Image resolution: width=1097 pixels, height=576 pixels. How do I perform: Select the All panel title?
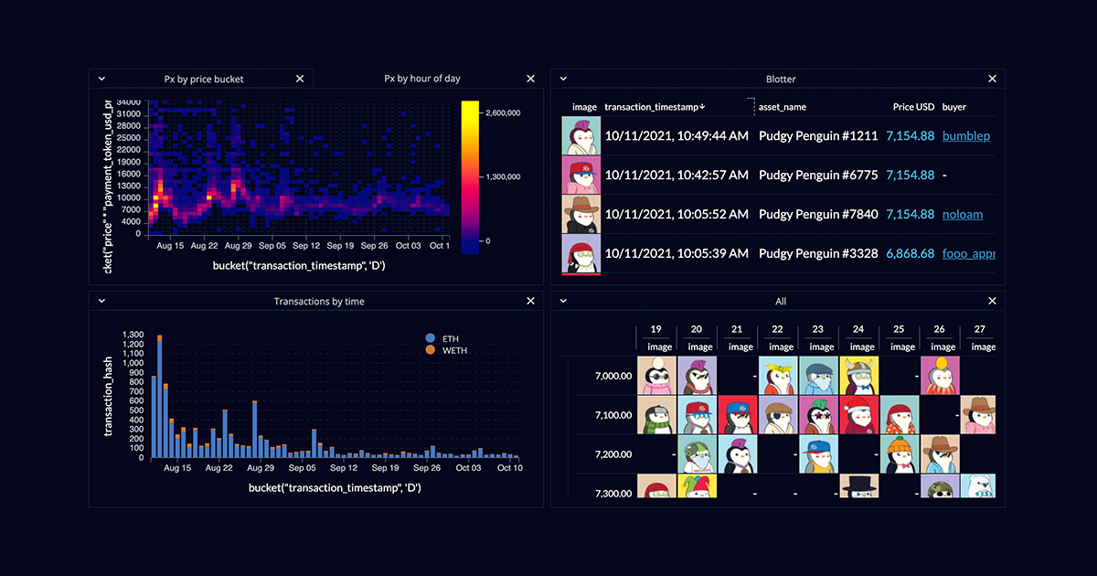[780, 301]
